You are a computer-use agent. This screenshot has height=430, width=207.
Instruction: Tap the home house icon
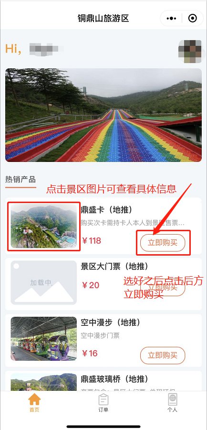[34, 399]
